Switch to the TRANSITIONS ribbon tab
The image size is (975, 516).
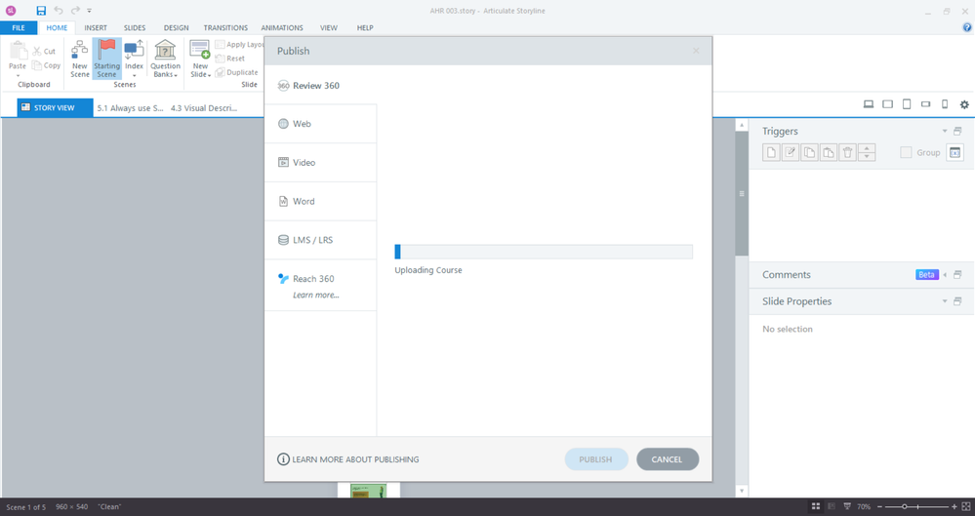pos(225,28)
